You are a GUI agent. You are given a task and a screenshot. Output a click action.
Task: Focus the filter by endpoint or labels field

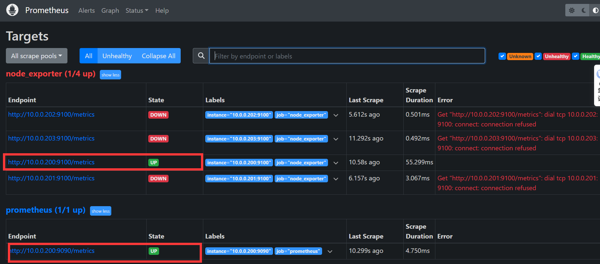point(347,56)
